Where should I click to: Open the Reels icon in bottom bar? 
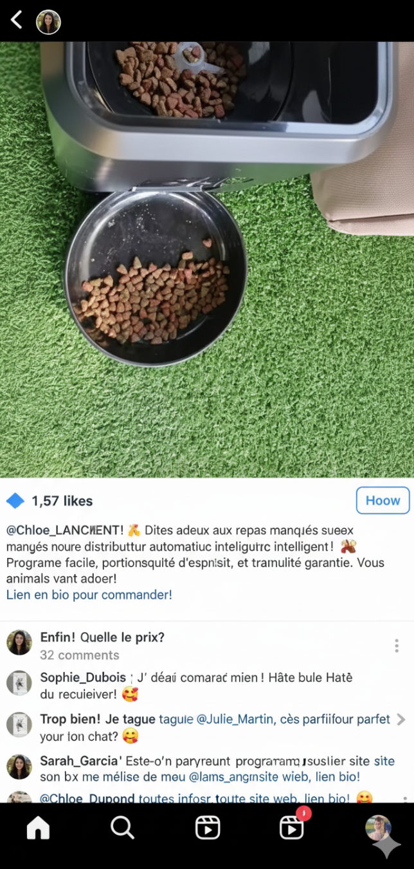point(208,828)
